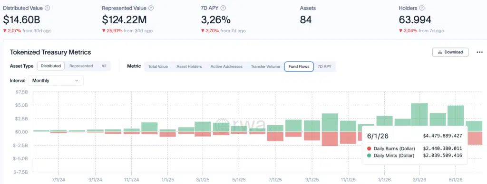487x184 pixels.
Task: Click the chevron in the Interval selector
Action: click(77, 81)
